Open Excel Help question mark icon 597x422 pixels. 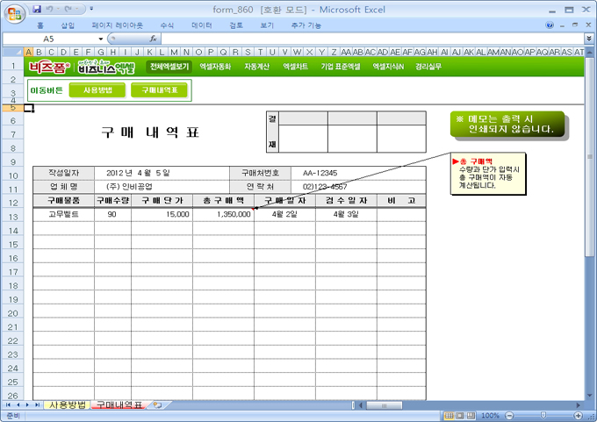pos(550,25)
